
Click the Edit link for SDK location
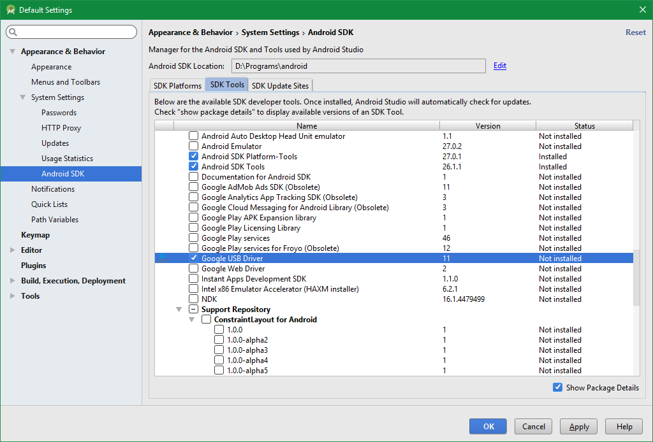click(x=500, y=66)
